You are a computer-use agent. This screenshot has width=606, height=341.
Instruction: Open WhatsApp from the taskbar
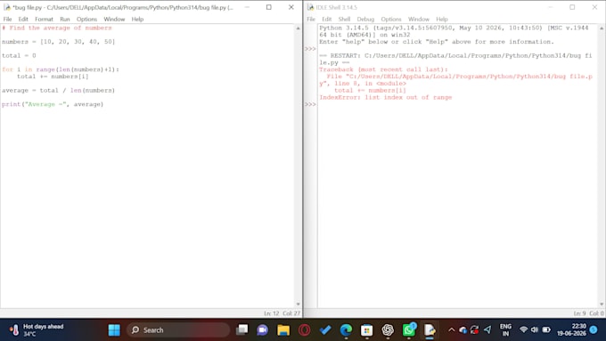click(408, 330)
